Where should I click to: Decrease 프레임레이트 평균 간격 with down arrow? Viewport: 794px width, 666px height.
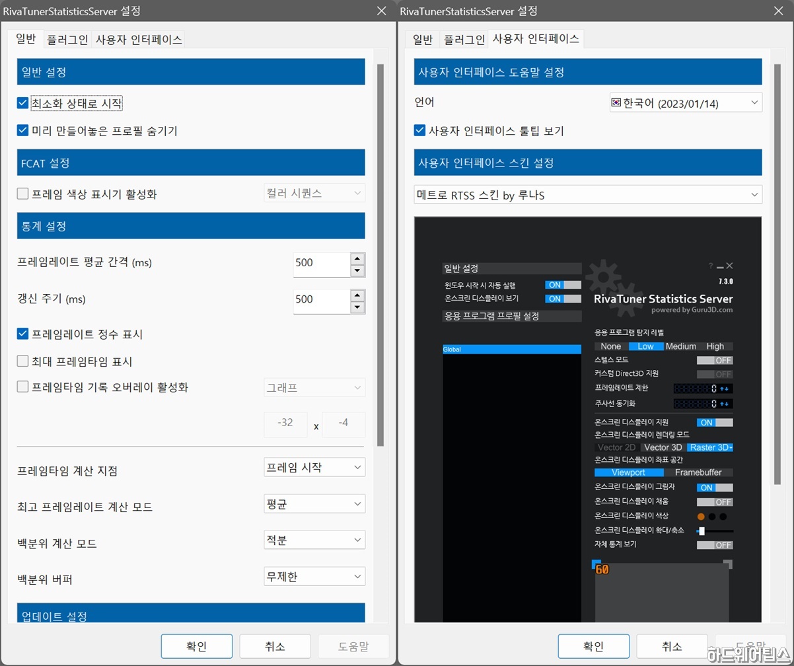pos(357,271)
